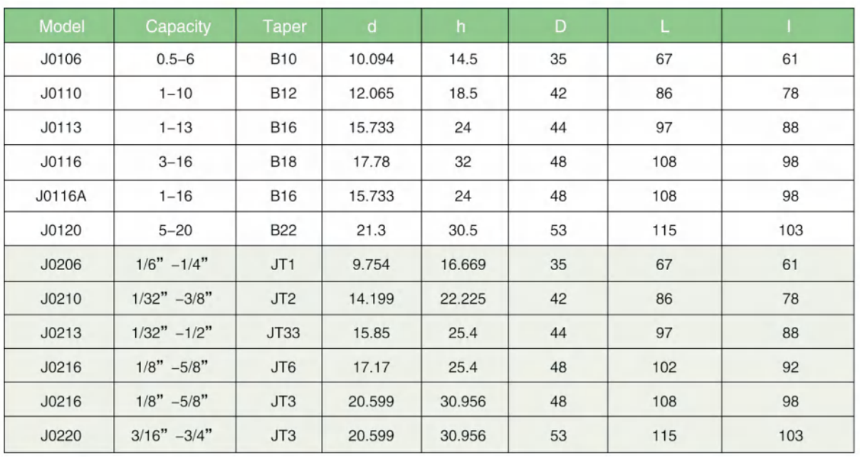
Task: Select the J0220 model cell
Action: (x=63, y=434)
